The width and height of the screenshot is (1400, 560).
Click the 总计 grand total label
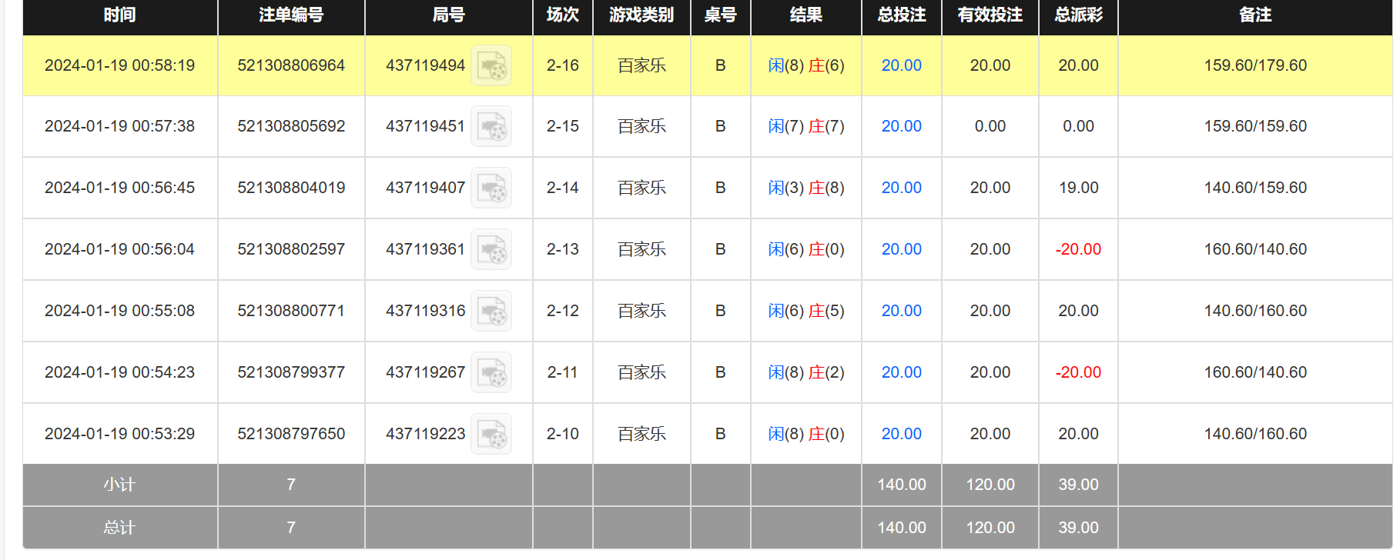(119, 528)
